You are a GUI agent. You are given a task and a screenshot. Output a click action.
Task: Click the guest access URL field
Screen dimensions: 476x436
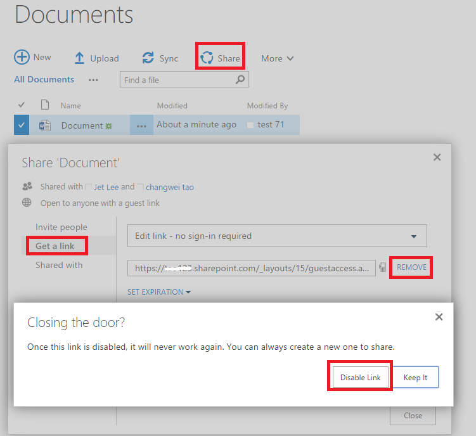click(252, 268)
